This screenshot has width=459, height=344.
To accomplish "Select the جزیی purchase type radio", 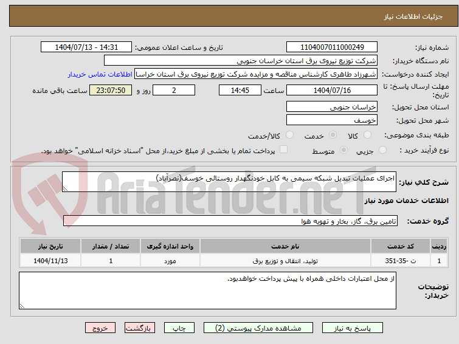I will pyautogui.click(x=382, y=150).
